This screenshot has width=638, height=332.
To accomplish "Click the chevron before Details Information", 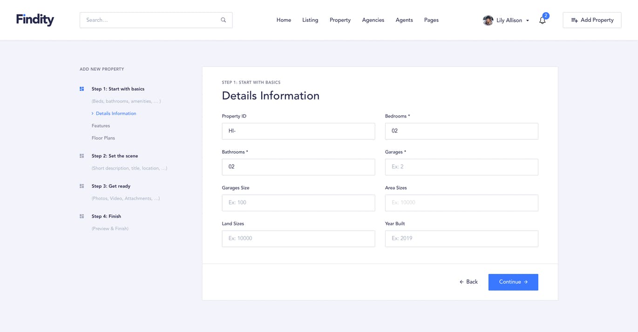I will [x=92, y=113].
